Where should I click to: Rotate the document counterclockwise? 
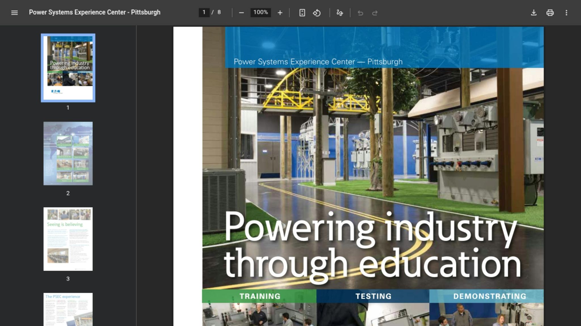[317, 13]
